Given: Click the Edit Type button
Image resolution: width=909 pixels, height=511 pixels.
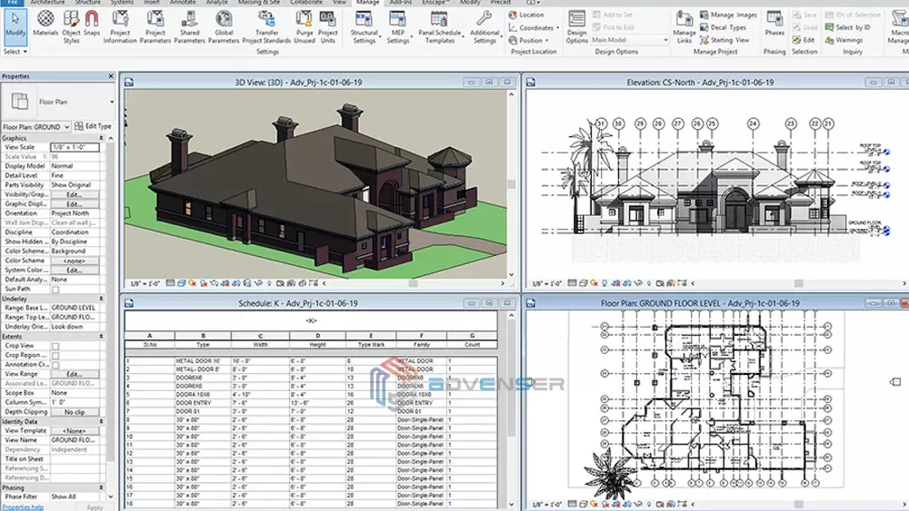Looking at the screenshot, I should (x=95, y=126).
